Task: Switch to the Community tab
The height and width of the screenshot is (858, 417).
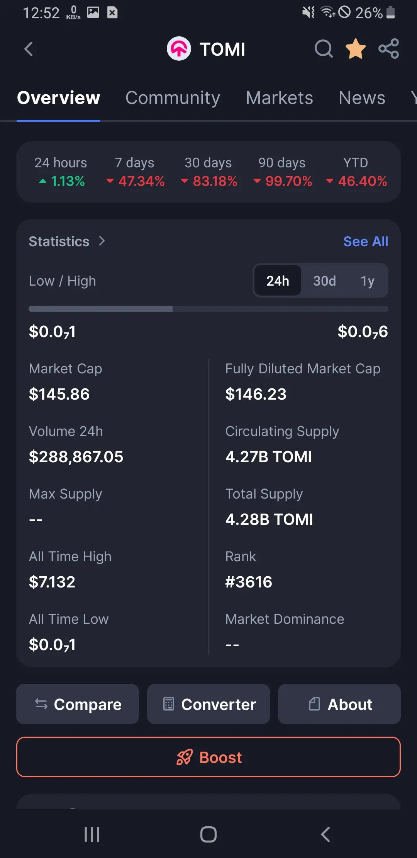Action: (173, 98)
